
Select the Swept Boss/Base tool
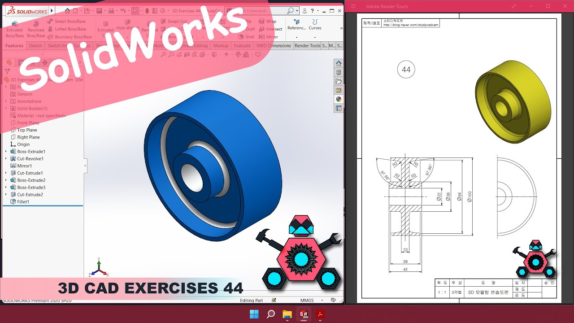click(x=66, y=21)
